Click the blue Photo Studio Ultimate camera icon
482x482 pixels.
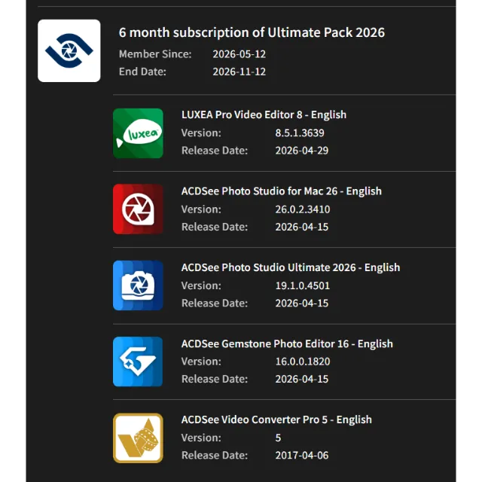pos(138,285)
